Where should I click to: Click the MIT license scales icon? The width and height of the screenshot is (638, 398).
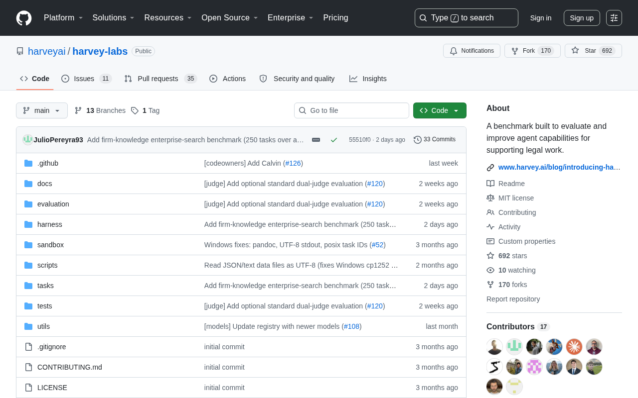coord(490,198)
